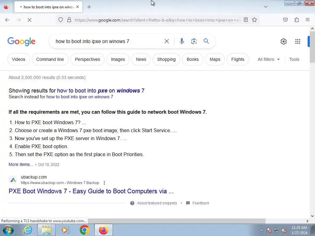Click the scrollbar down arrow
This screenshot has height=236, width=315.
(312, 216)
